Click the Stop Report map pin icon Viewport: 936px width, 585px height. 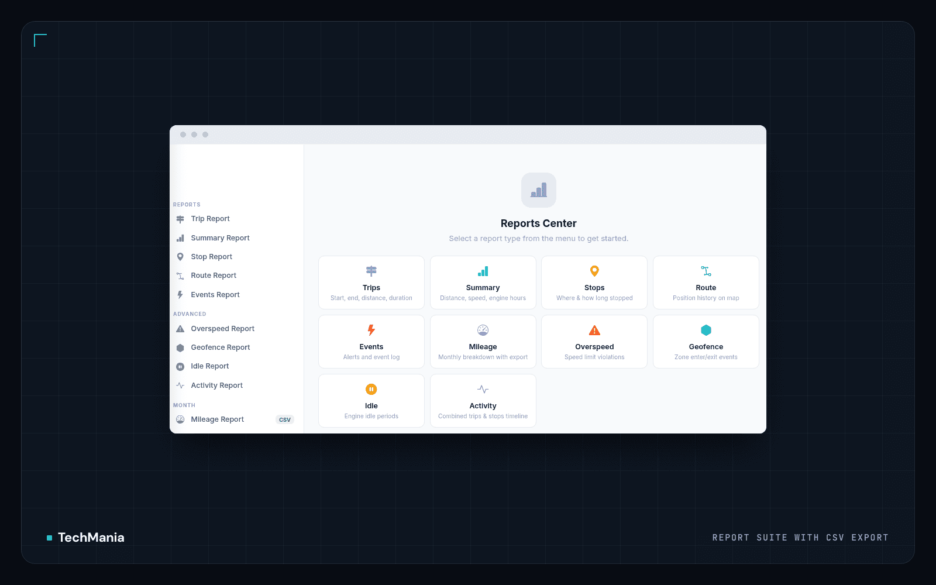[x=180, y=257]
